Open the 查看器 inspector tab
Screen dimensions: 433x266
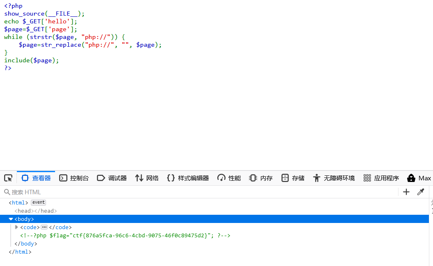(36, 178)
